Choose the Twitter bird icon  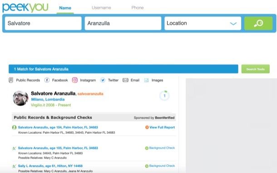click(x=103, y=80)
